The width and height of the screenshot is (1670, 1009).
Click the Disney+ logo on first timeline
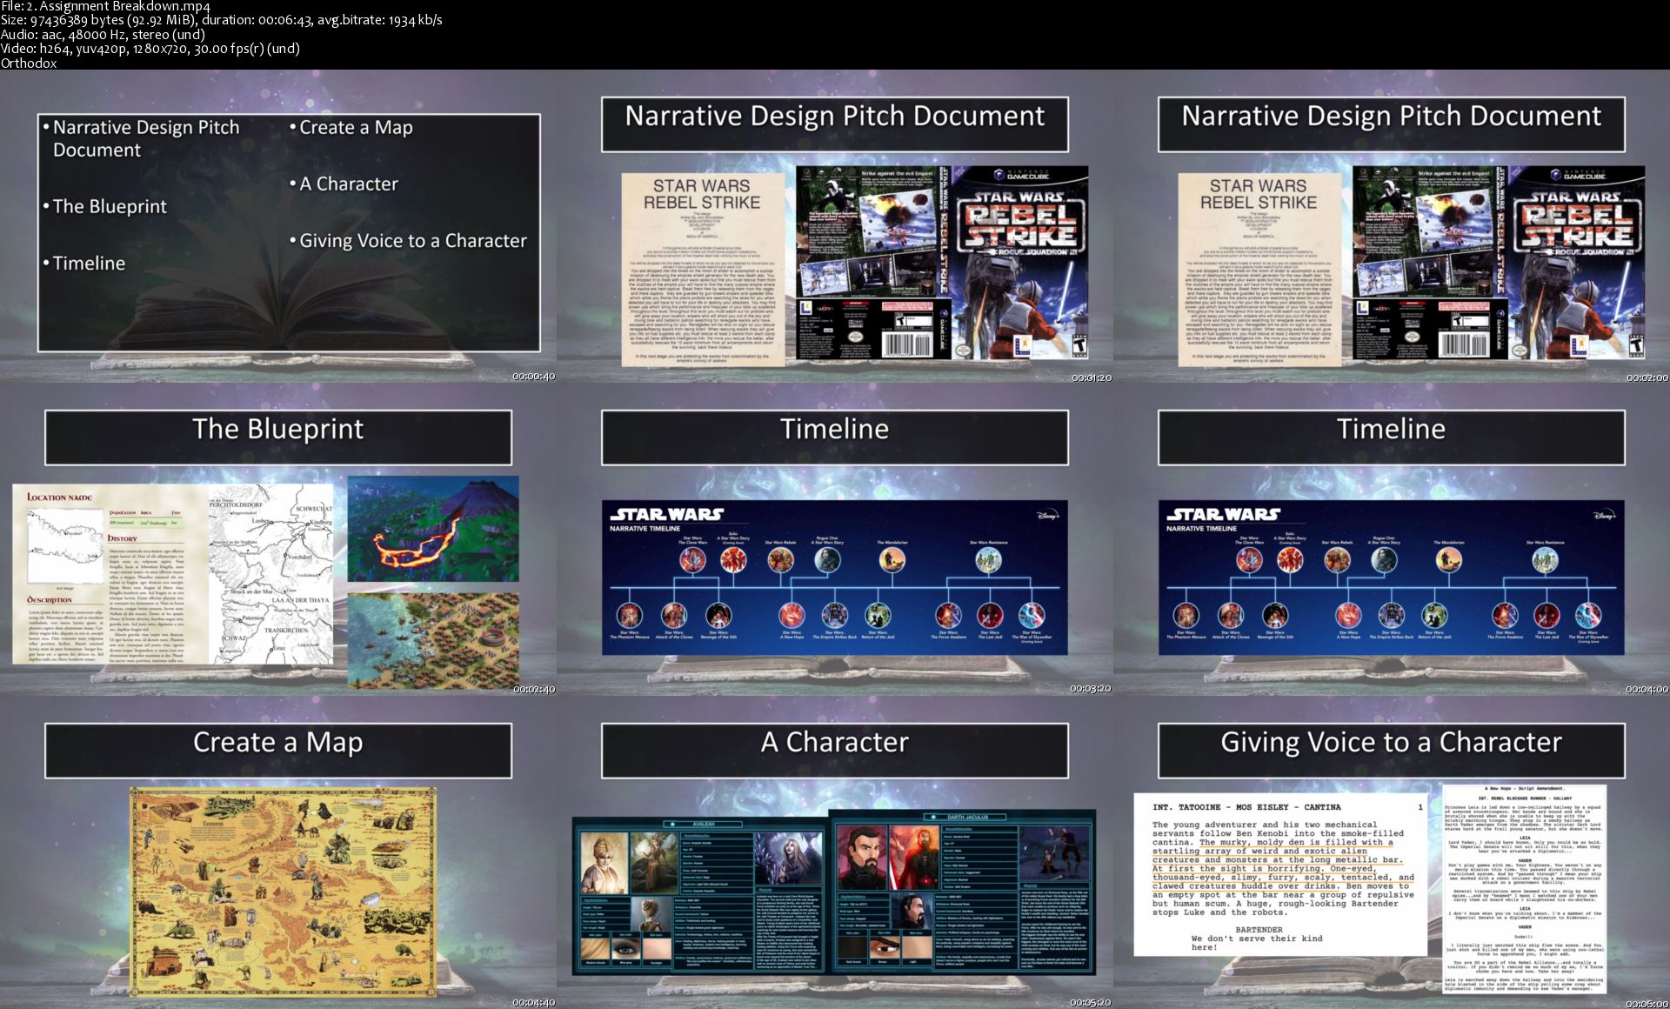[1048, 515]
